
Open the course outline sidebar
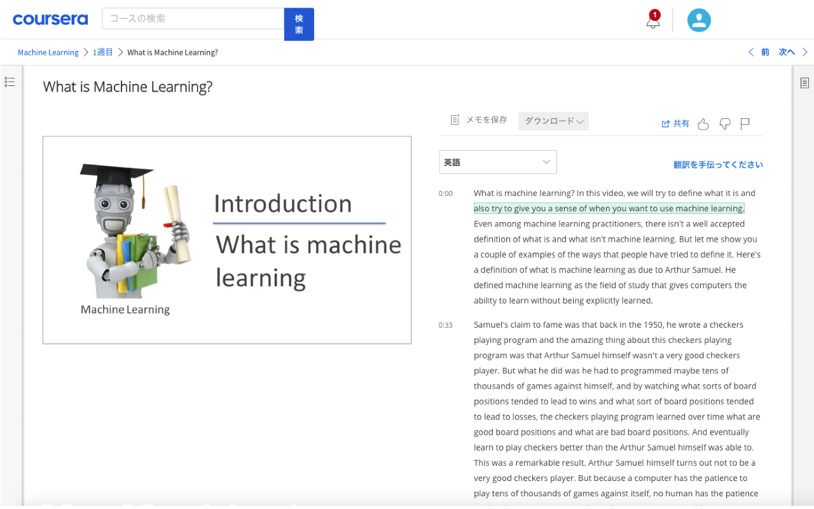[x=10, y=81]
